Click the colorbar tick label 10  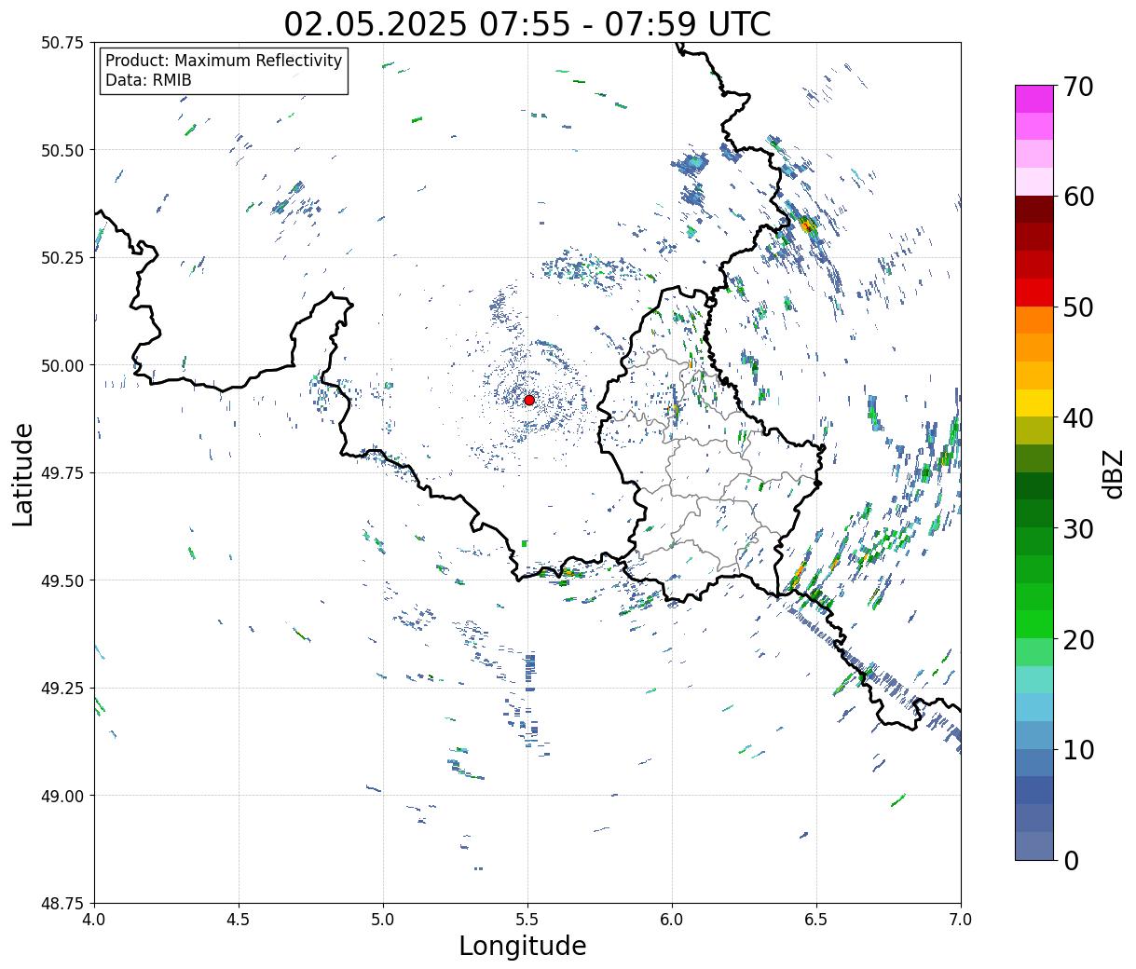(x=1078, y=749)
